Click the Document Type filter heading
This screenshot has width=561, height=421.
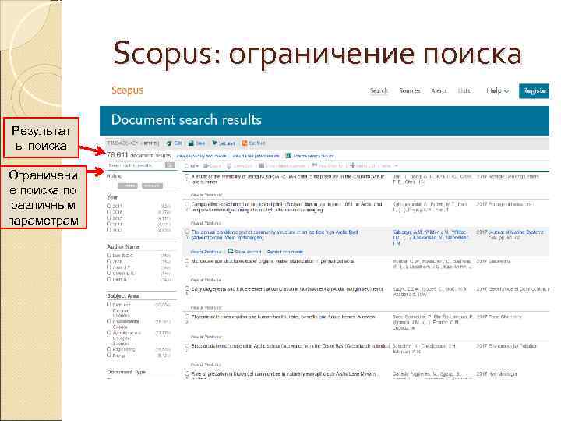point(126,372)
